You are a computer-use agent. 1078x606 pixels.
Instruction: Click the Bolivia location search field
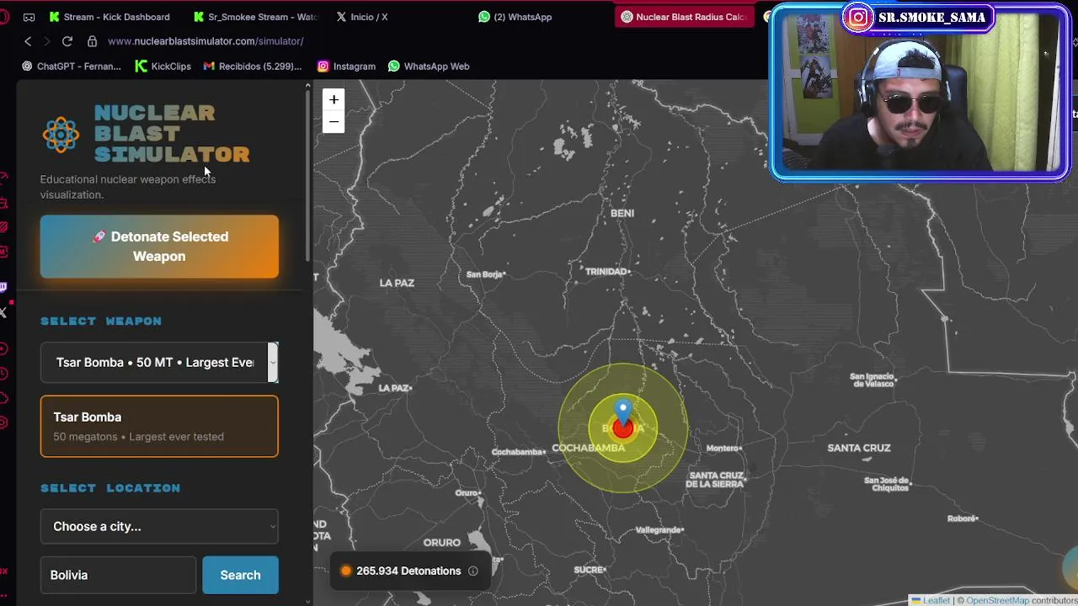pyautogui.click(x=118, y=575)
